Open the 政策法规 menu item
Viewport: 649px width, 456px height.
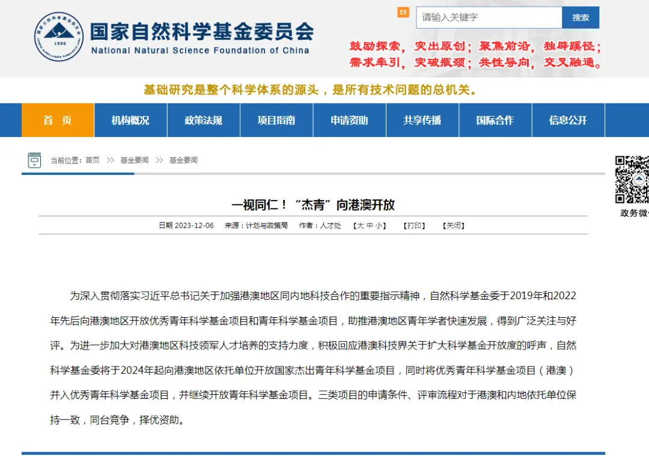coord(203,120)
